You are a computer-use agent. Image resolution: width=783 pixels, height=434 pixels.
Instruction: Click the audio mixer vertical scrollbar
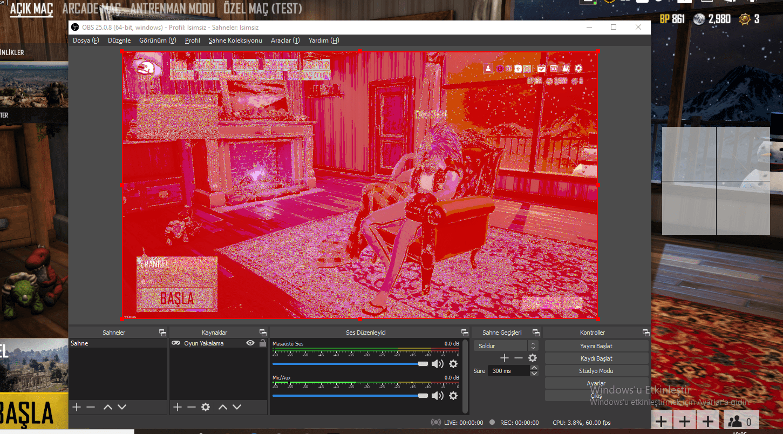pos(465,377)
